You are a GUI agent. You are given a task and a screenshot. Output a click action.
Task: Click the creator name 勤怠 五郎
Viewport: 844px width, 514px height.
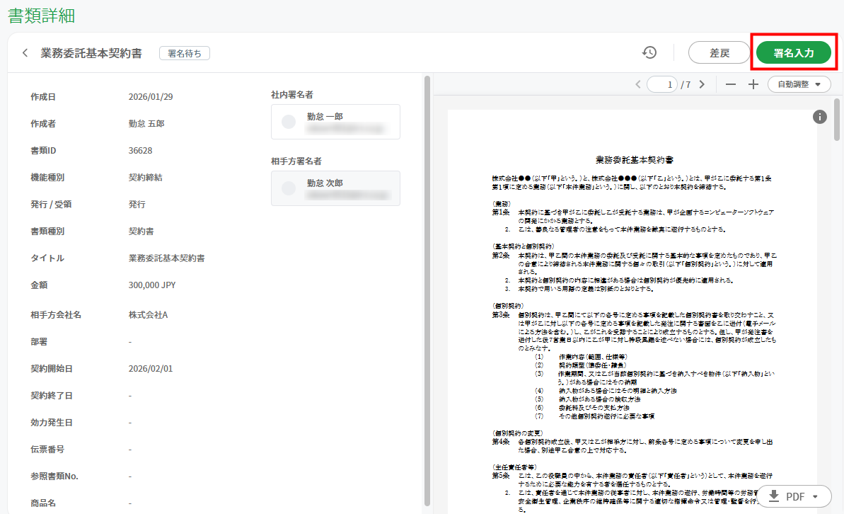tap(146, 124)
